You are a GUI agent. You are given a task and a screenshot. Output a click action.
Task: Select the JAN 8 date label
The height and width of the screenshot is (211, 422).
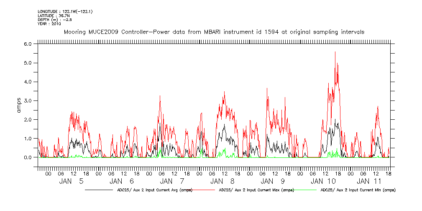pos(222,181)
